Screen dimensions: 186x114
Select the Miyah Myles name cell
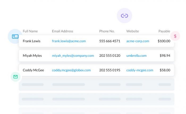(x=32, y=56)
